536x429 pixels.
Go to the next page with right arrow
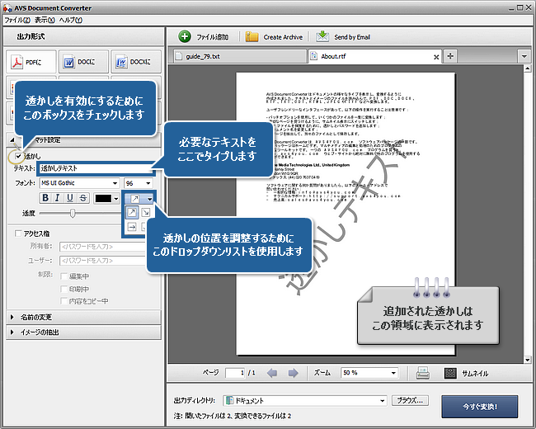pos(294,373)
